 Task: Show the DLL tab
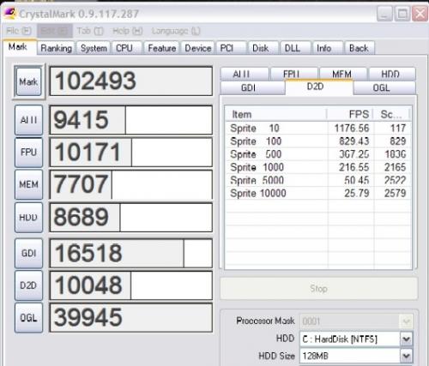pos(295,48)
